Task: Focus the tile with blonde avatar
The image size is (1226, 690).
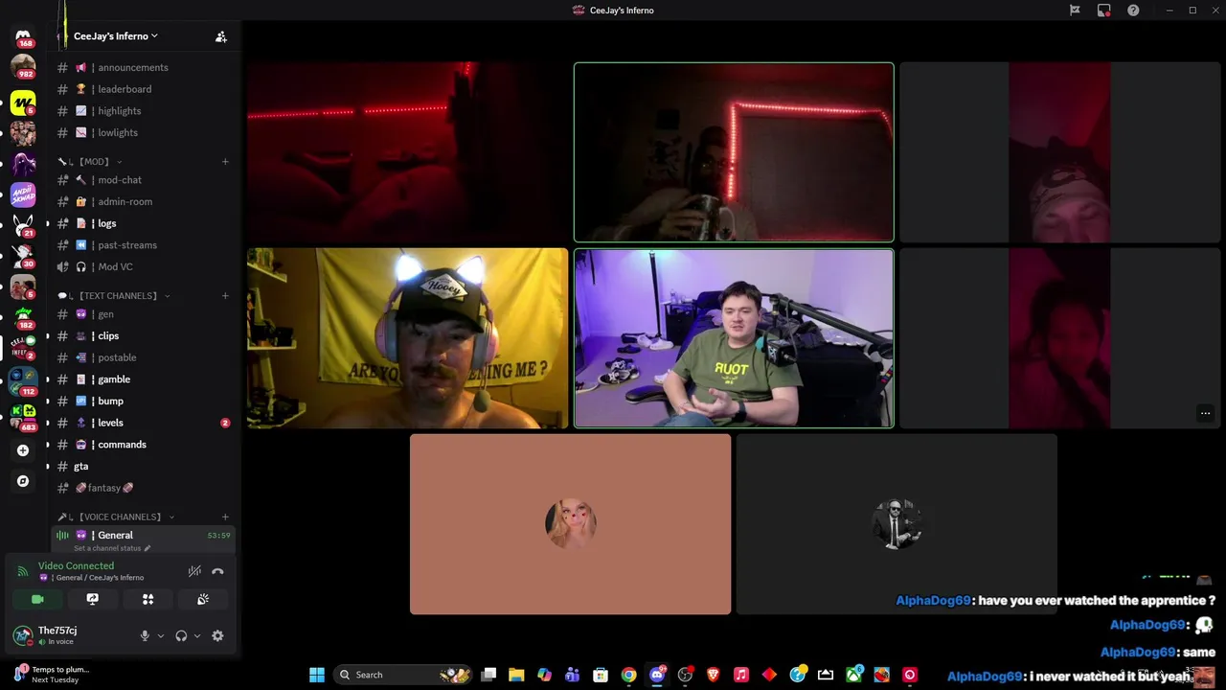Action: click(570, 524)
